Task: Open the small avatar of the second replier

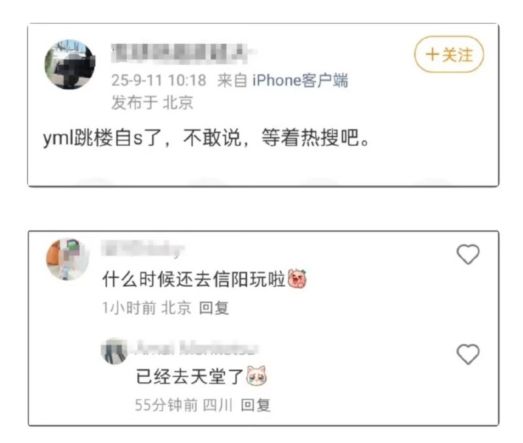Action: [x=114, y=351]
